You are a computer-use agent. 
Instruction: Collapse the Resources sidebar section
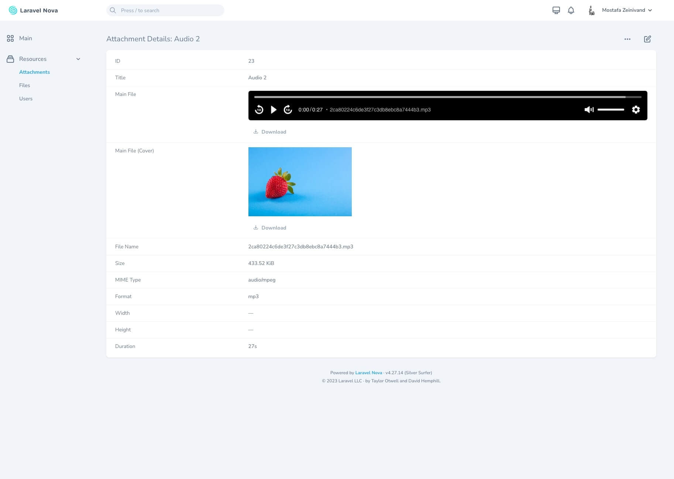click(x=78, y=59)
